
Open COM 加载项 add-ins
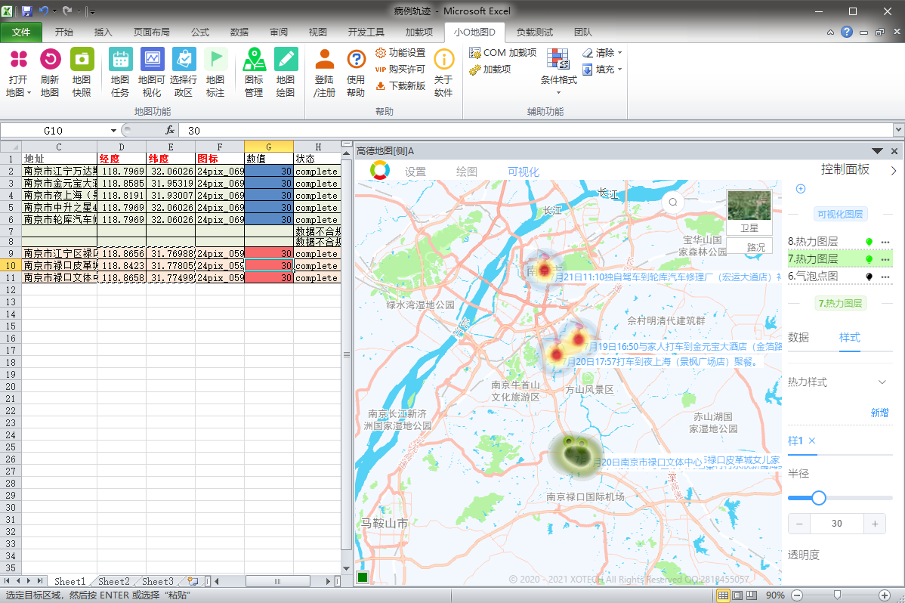[x=502, y=53]
